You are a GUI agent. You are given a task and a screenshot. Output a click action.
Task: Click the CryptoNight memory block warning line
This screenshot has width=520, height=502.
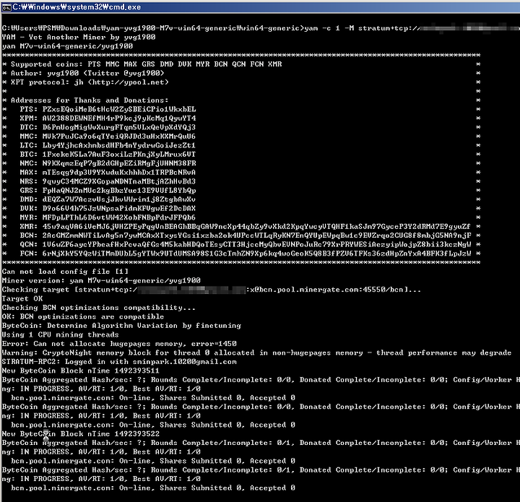point(256,352)
